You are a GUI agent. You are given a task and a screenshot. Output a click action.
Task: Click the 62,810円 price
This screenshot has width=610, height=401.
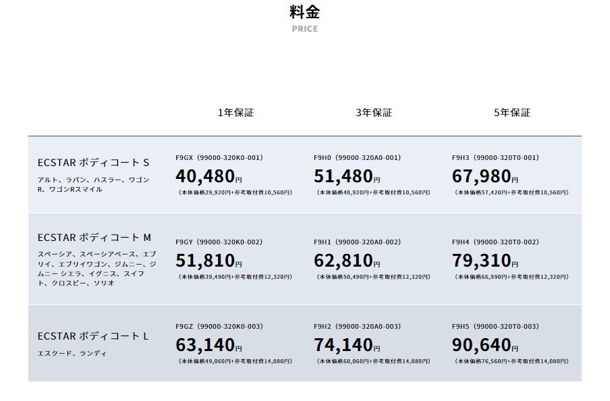tap(347, 261)
